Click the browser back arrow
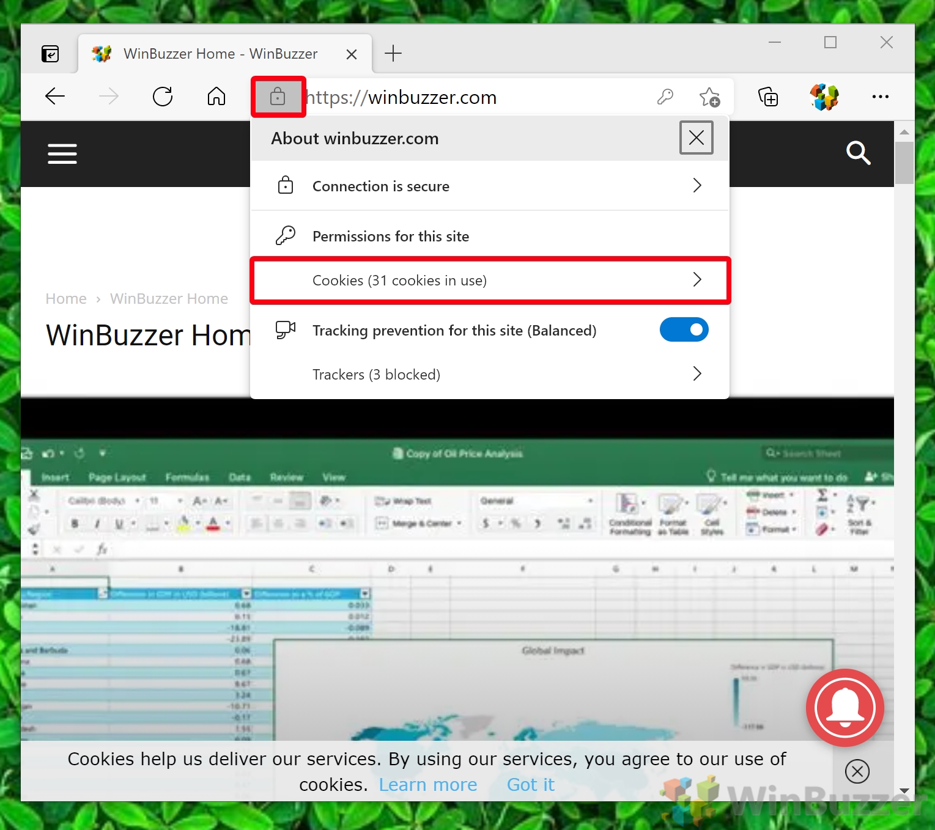Viewport: 935px width, 830px height. [x=55, y=97]
